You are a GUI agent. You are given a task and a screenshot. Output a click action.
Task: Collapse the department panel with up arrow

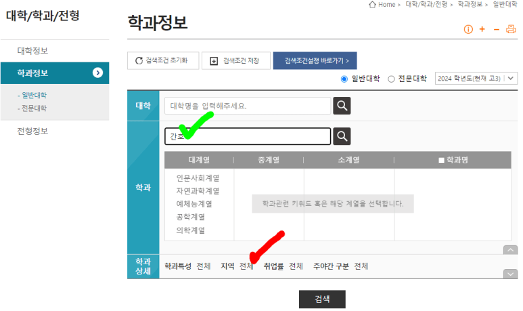click(x=511, y=250)
